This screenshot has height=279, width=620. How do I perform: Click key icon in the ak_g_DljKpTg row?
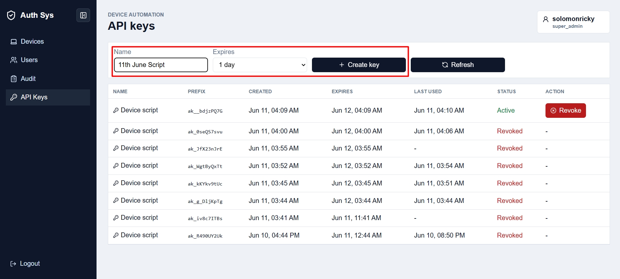(116, 200)
